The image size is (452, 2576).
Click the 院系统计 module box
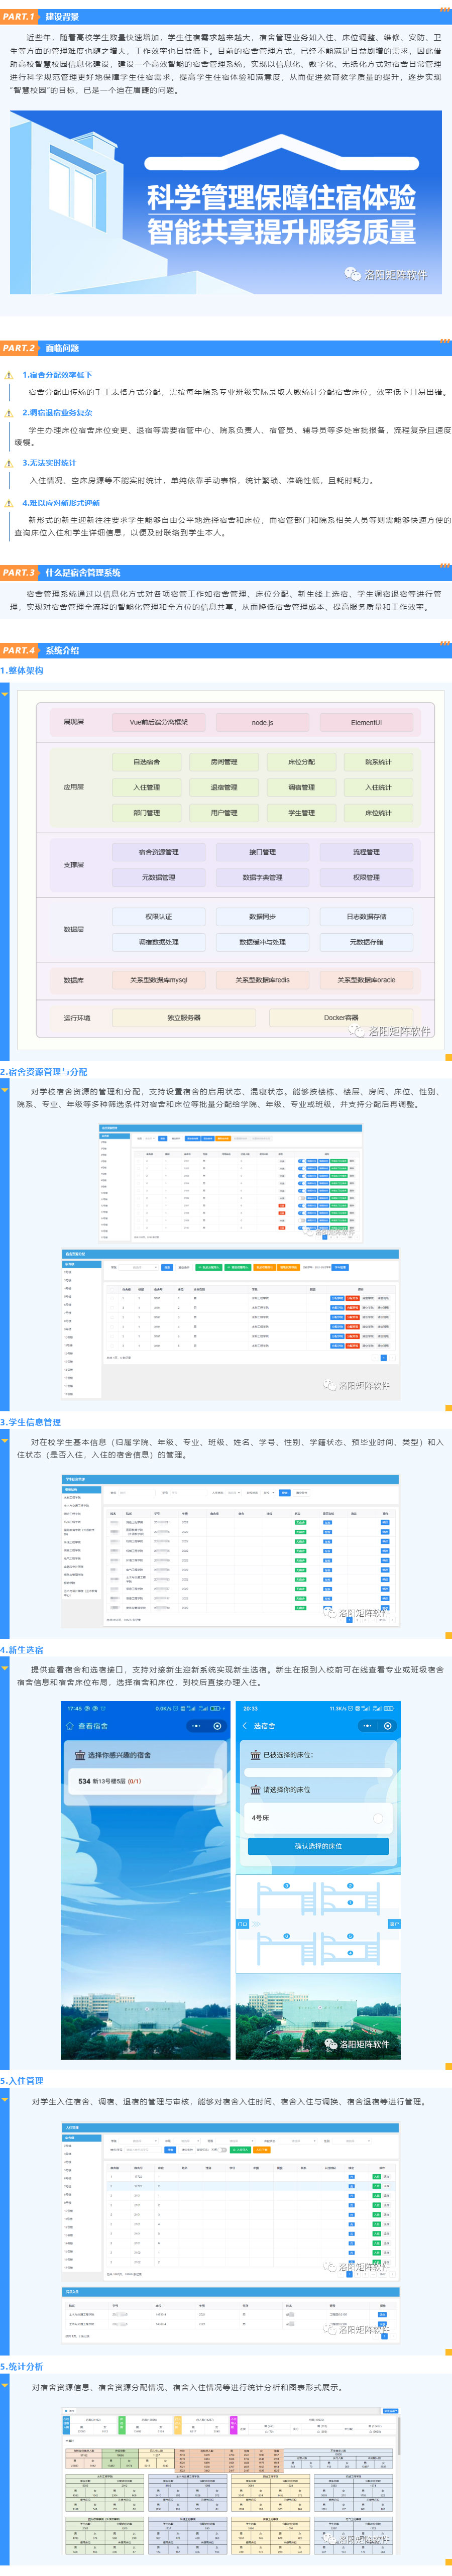379,762
